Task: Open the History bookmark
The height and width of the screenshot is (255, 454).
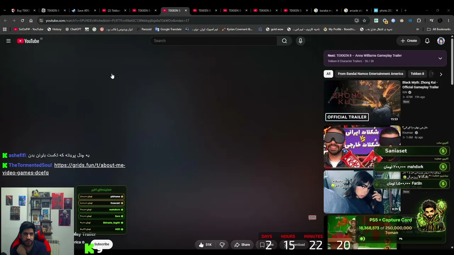Action: pos(54,29)
